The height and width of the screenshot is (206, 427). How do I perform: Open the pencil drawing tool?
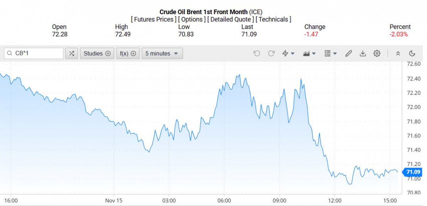tap(348, 53)
